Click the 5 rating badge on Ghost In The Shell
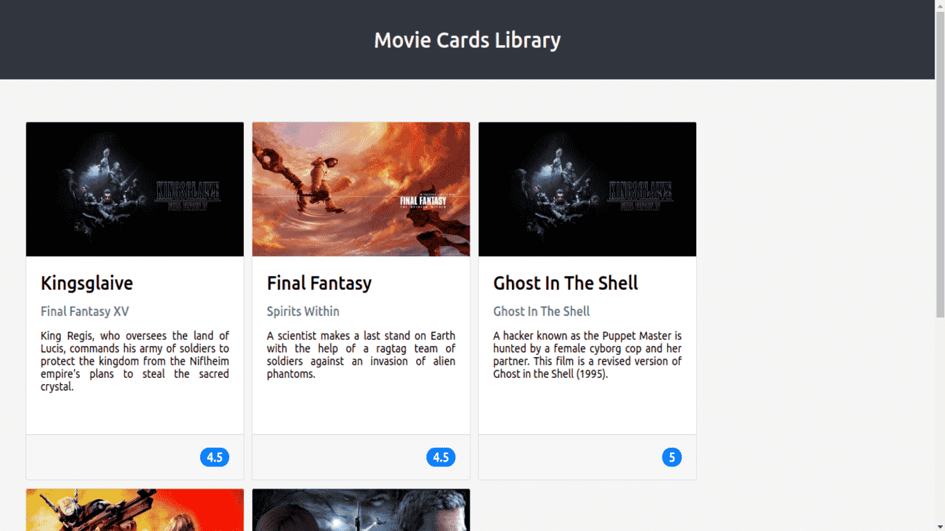The width and height of the screenshot is (945, 531). click(x=671, y=458)
